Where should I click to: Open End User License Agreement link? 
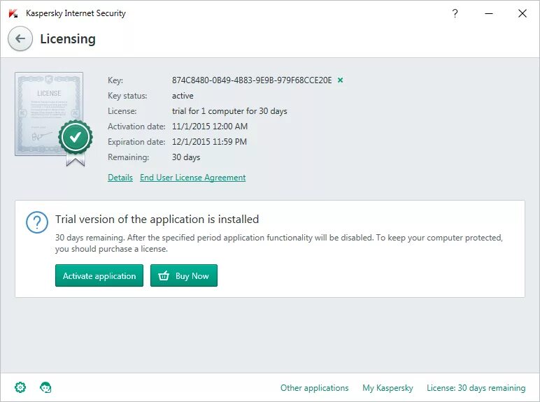193,178
